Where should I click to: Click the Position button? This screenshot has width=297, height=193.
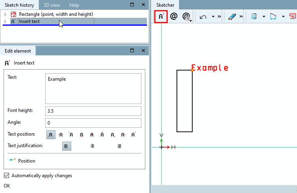coord(22,161)
